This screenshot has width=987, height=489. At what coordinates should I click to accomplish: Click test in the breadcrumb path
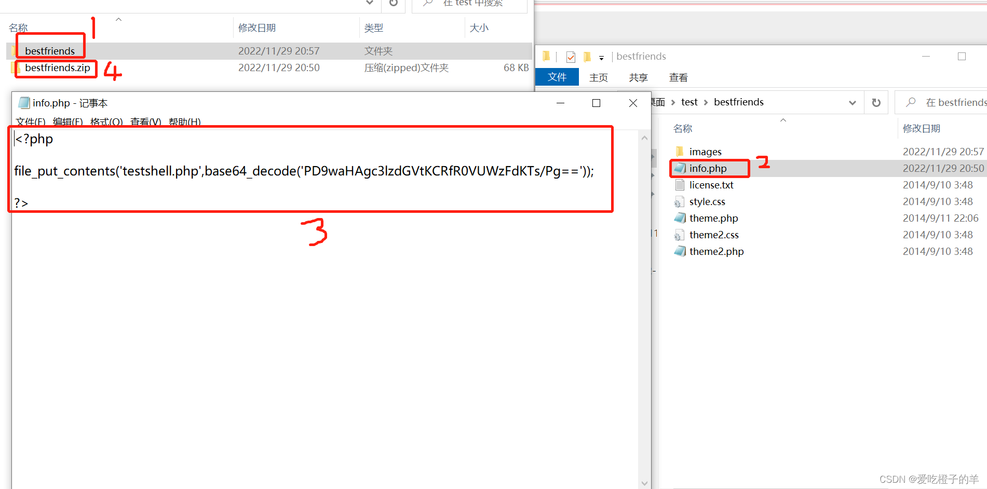click(x=689, y=102)
